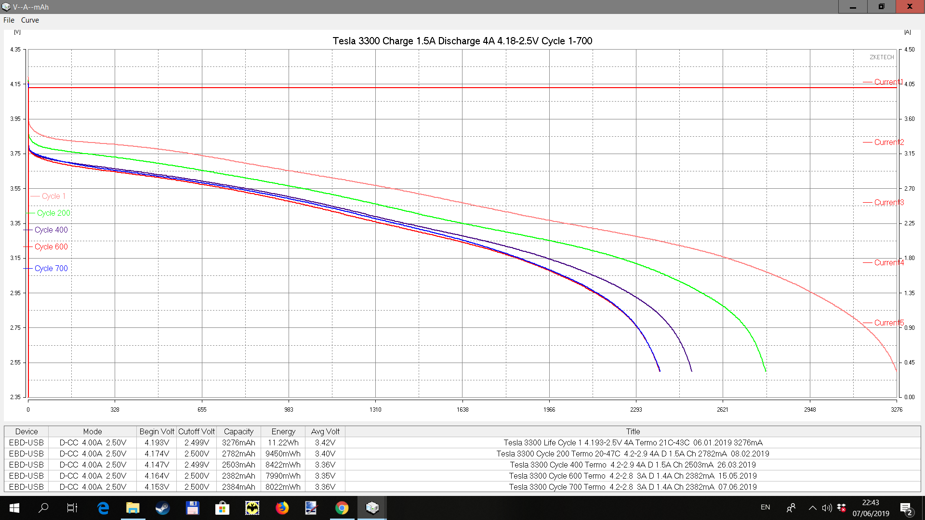Viewport: 925px width, 520px height.
Task: Open Microsoft Store from the taskbar
Action: click(222, 507)
